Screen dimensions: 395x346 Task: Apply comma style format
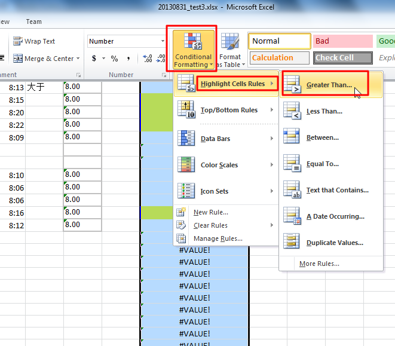[x=128, y=59]
